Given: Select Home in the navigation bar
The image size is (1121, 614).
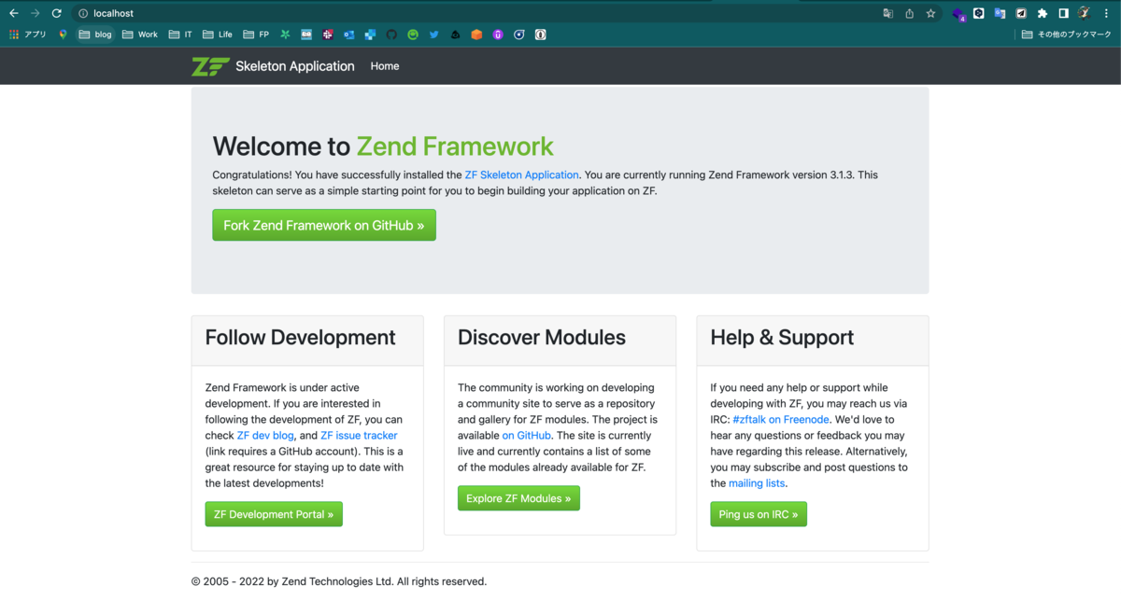Looking at the screenshot, I should pyautogui.click(x=384, y=66).
